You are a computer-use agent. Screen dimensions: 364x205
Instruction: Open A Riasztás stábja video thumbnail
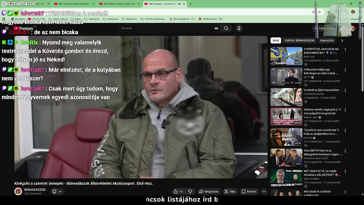(286, 77)
